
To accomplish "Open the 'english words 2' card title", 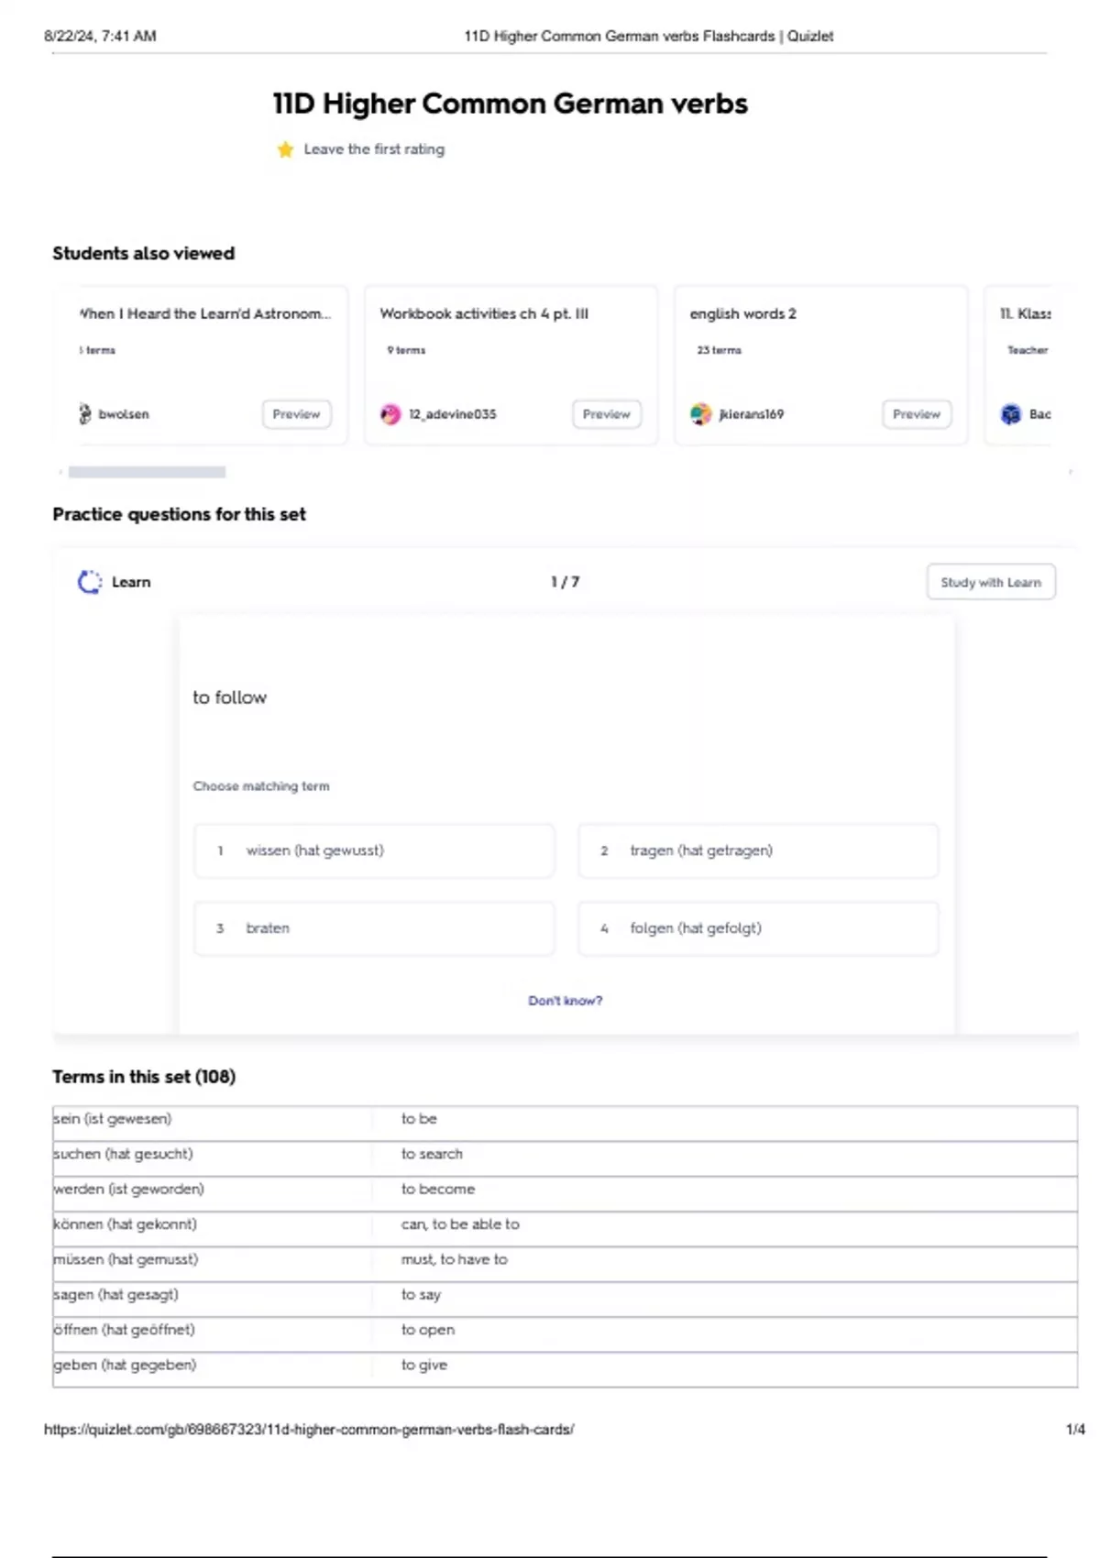I will coord(742,313).
